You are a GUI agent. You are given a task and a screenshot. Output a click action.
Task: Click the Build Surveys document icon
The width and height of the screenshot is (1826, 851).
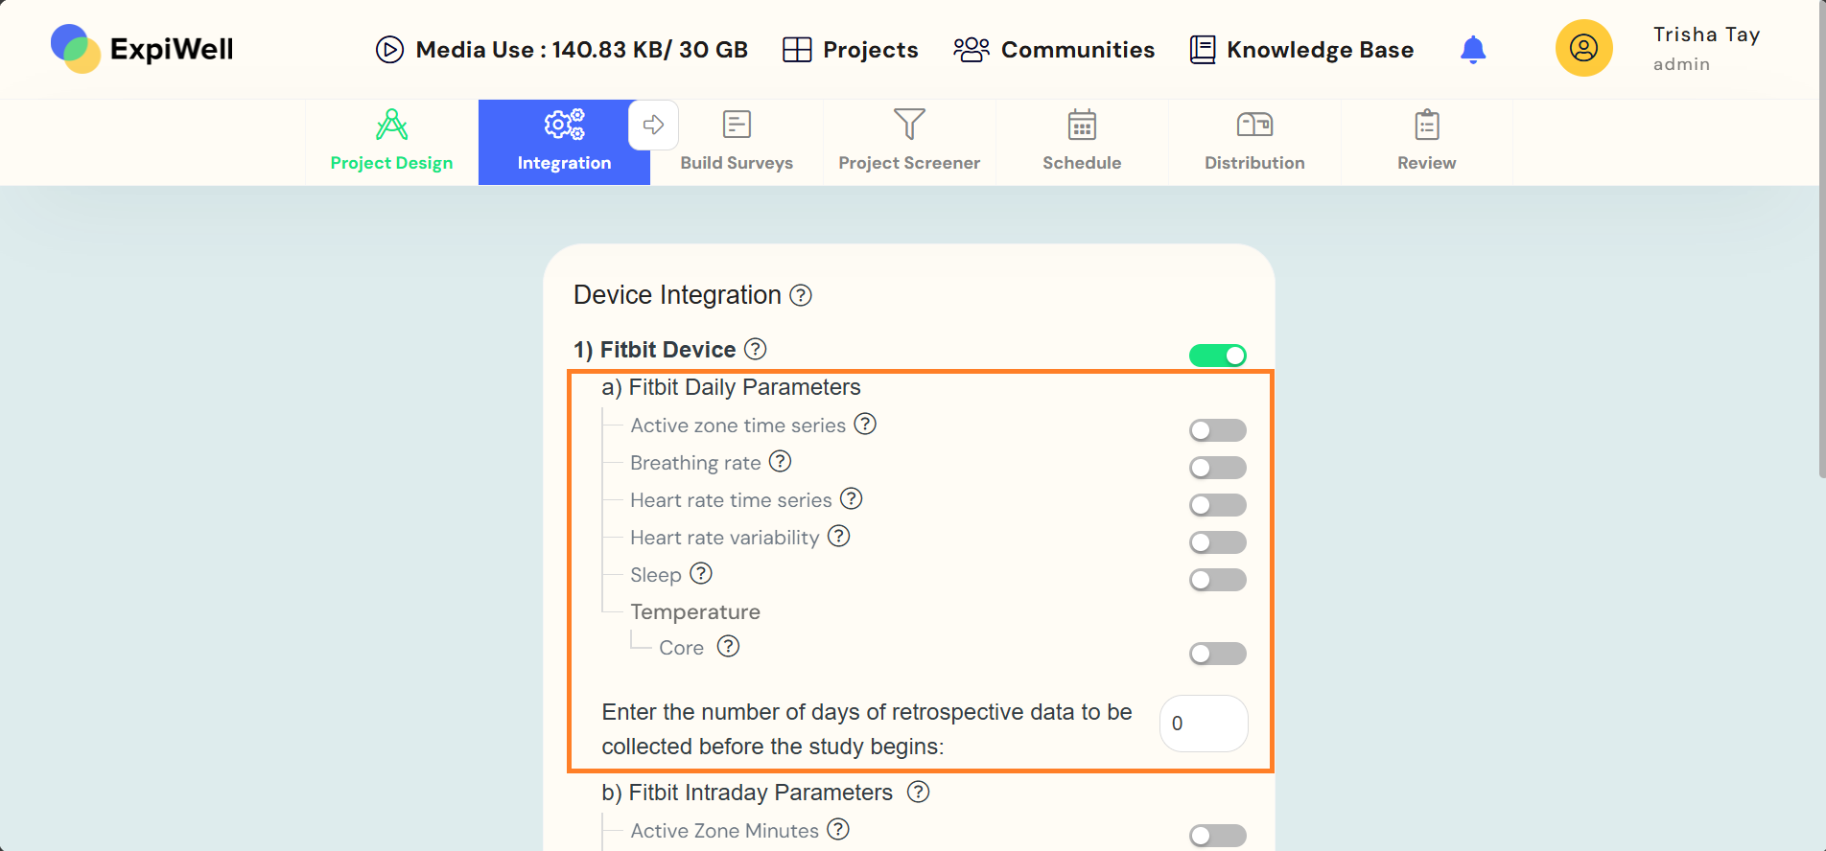pos(737,125)
